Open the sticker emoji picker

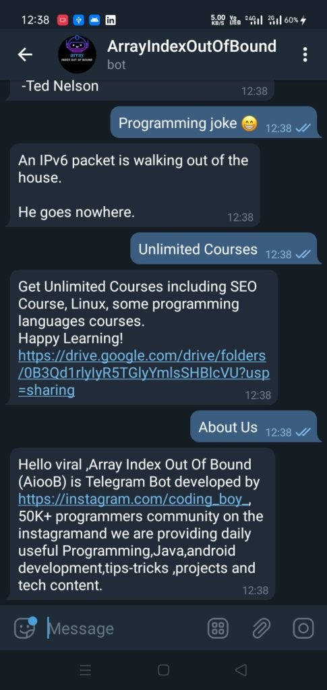[26, 628]
